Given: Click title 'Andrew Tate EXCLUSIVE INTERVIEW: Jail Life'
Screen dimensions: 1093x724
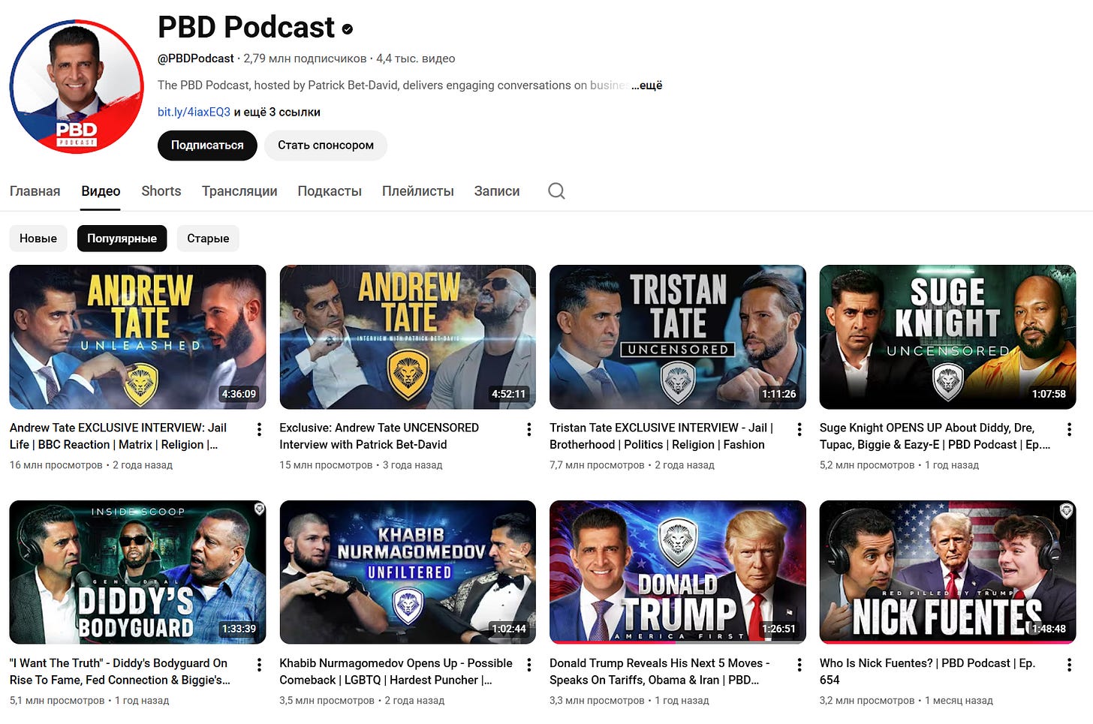Looking at the screenshot, I should (x=118, y=436).
